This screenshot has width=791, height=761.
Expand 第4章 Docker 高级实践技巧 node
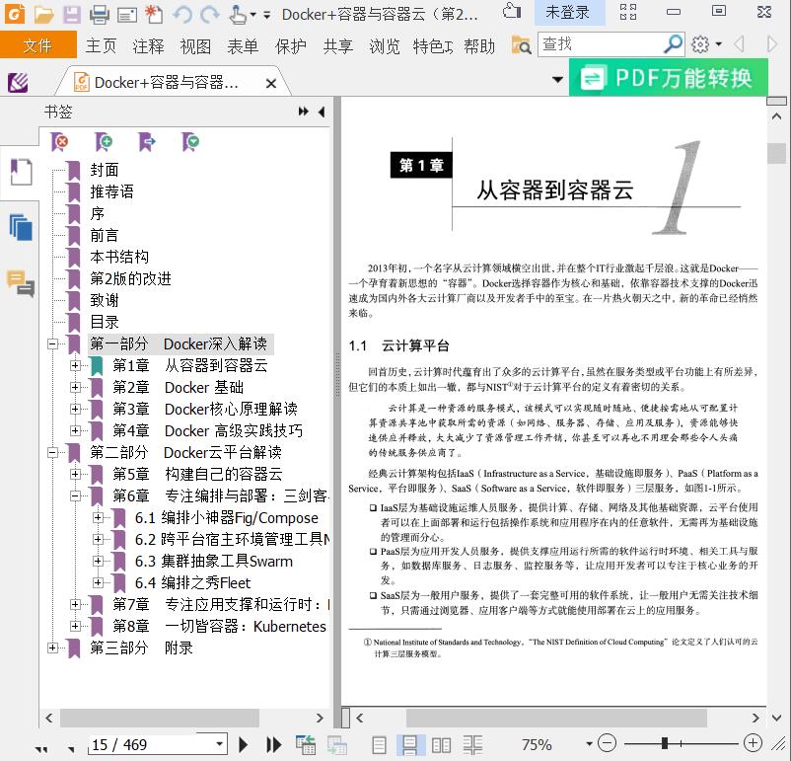point(75,430)
